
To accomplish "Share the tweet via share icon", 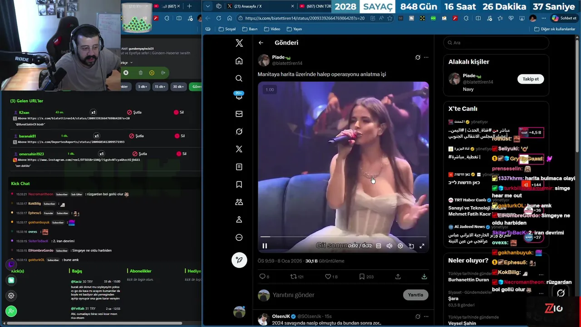I will coord(398,277).
